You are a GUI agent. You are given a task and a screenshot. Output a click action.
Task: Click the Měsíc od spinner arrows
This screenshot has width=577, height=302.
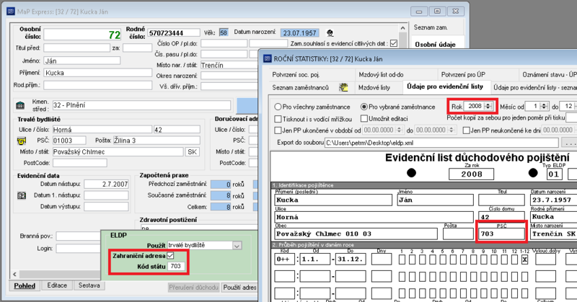point(544,106)
